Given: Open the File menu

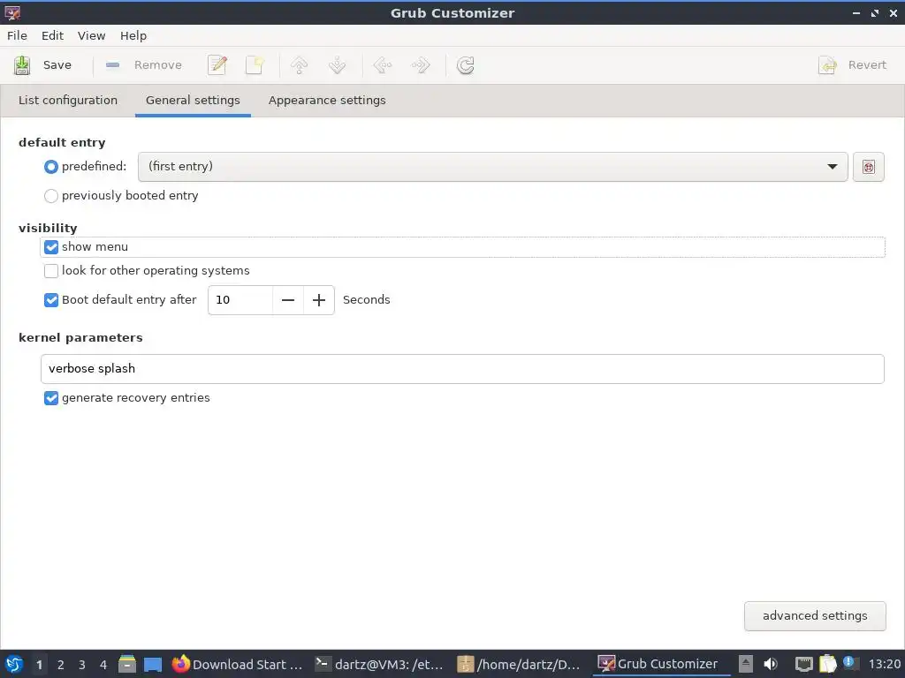Looking at the screenshot, I should pyautogui.click(x=17, y=35).
